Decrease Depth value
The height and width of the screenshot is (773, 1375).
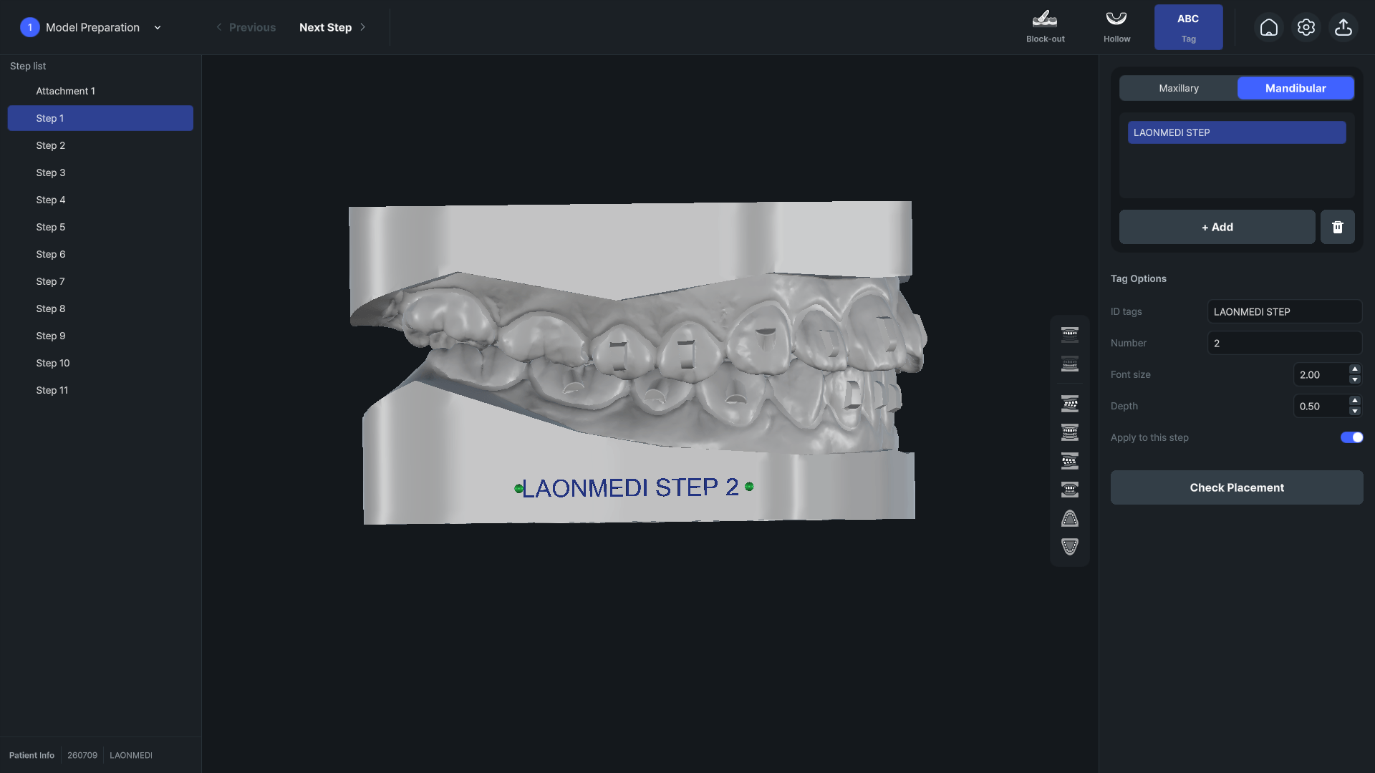(x=1354, y=411)
